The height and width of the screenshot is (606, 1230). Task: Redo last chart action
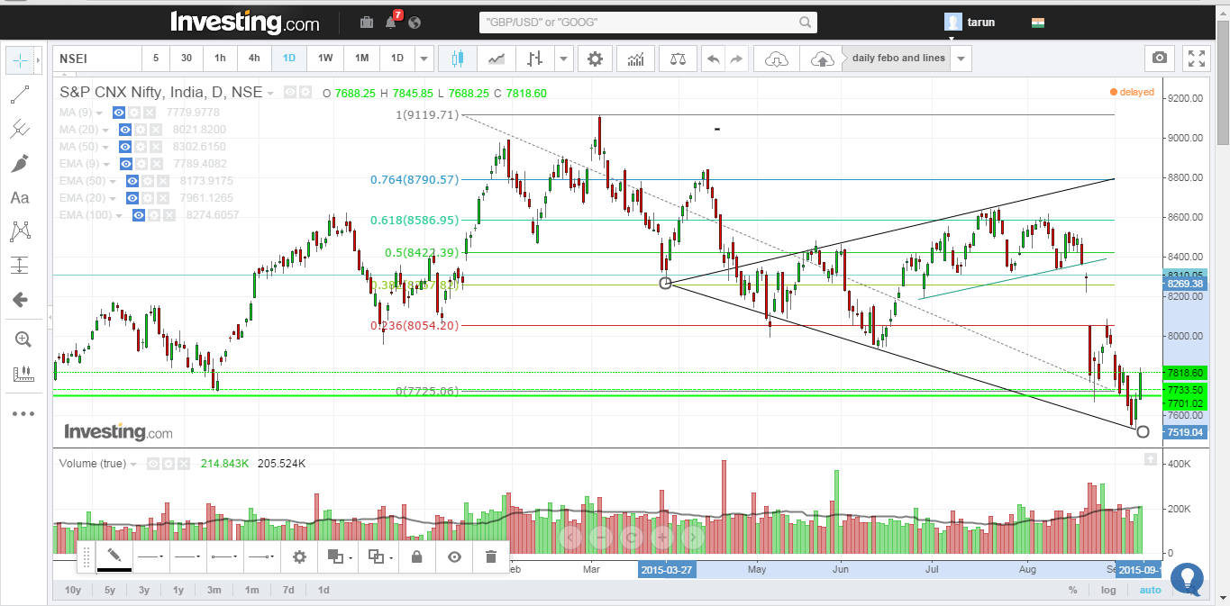pos(736,59)
